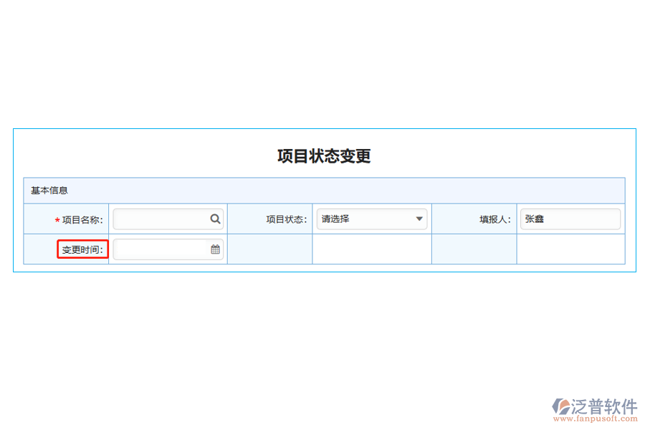Click the 项目状态 label text
Screen dimensions: 645x430
click(x=287, y=219)
